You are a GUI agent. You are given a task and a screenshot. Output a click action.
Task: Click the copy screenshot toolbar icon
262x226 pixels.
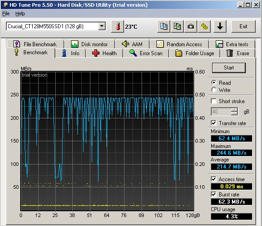177,26
